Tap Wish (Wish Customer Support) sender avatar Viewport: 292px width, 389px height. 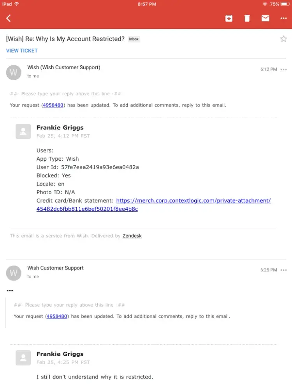(14, 73)
